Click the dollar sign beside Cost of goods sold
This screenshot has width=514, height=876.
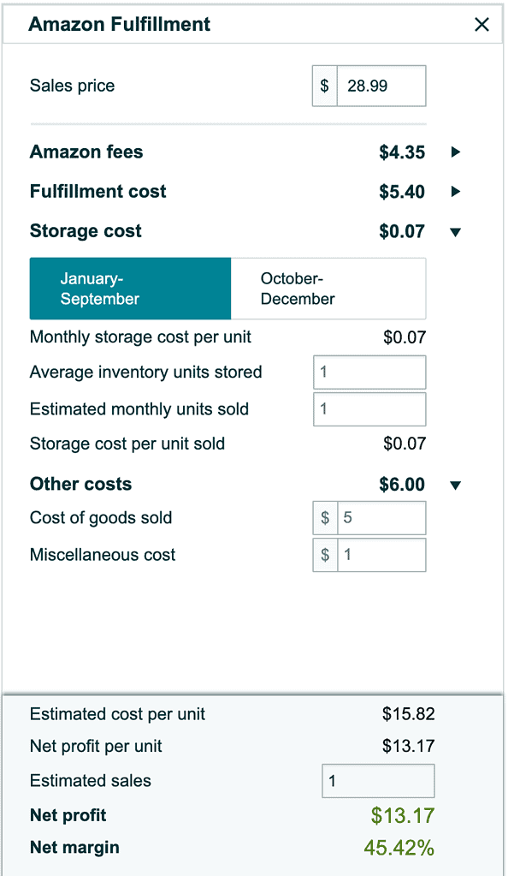(x=325, y=518)
